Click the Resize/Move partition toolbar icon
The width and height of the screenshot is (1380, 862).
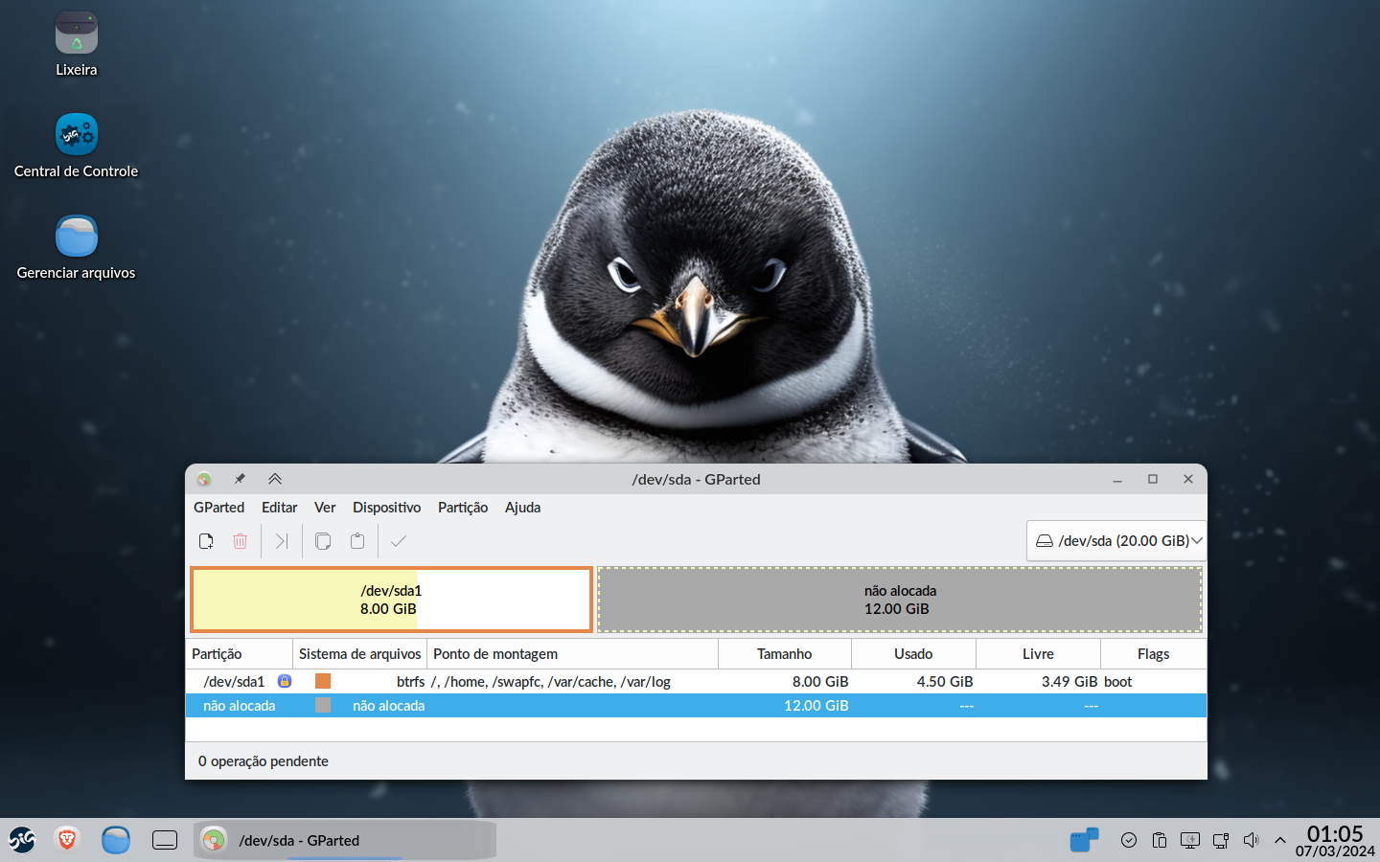[x=282, y=541]
